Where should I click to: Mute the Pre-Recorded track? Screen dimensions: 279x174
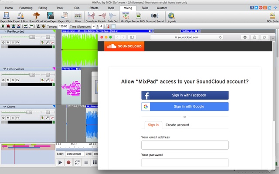pos(8,43)
